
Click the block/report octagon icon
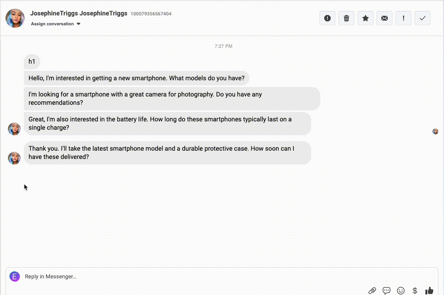coord(327,18)
